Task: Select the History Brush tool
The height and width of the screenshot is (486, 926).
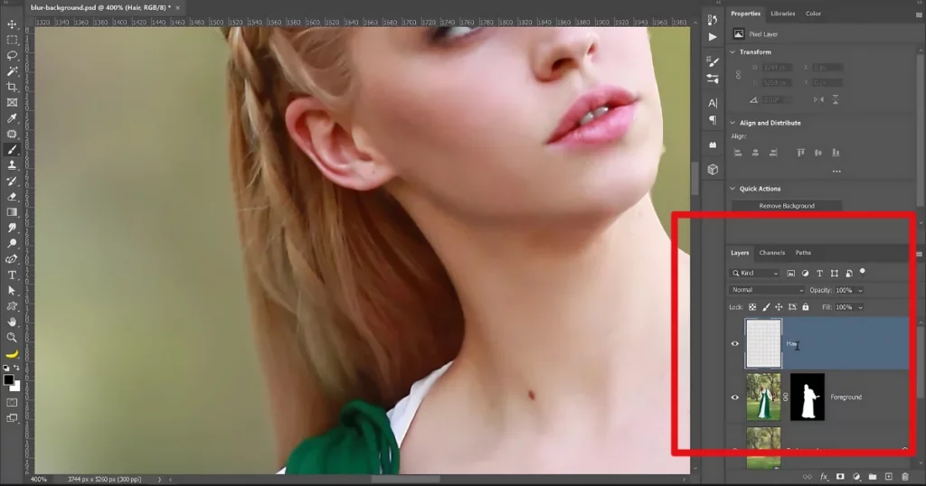Action: point(12,181)
